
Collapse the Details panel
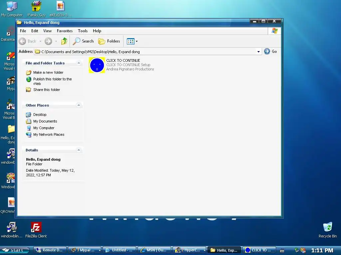click(x=79, y=150)
